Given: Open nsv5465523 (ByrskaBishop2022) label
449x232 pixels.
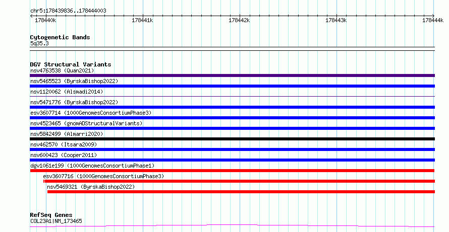Looking at the screenshot, I should click(74, 81).
